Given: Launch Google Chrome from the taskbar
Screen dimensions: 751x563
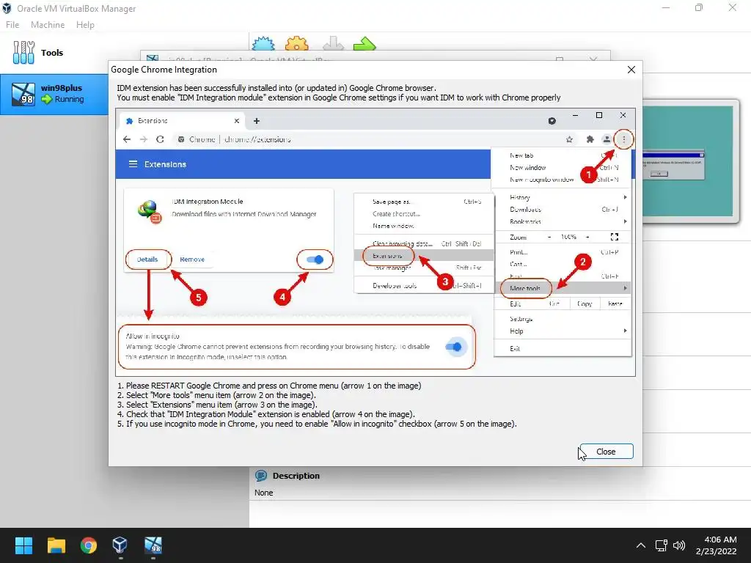Looking at the screenshot, I should pyautogui.click(x=88, y=545).
